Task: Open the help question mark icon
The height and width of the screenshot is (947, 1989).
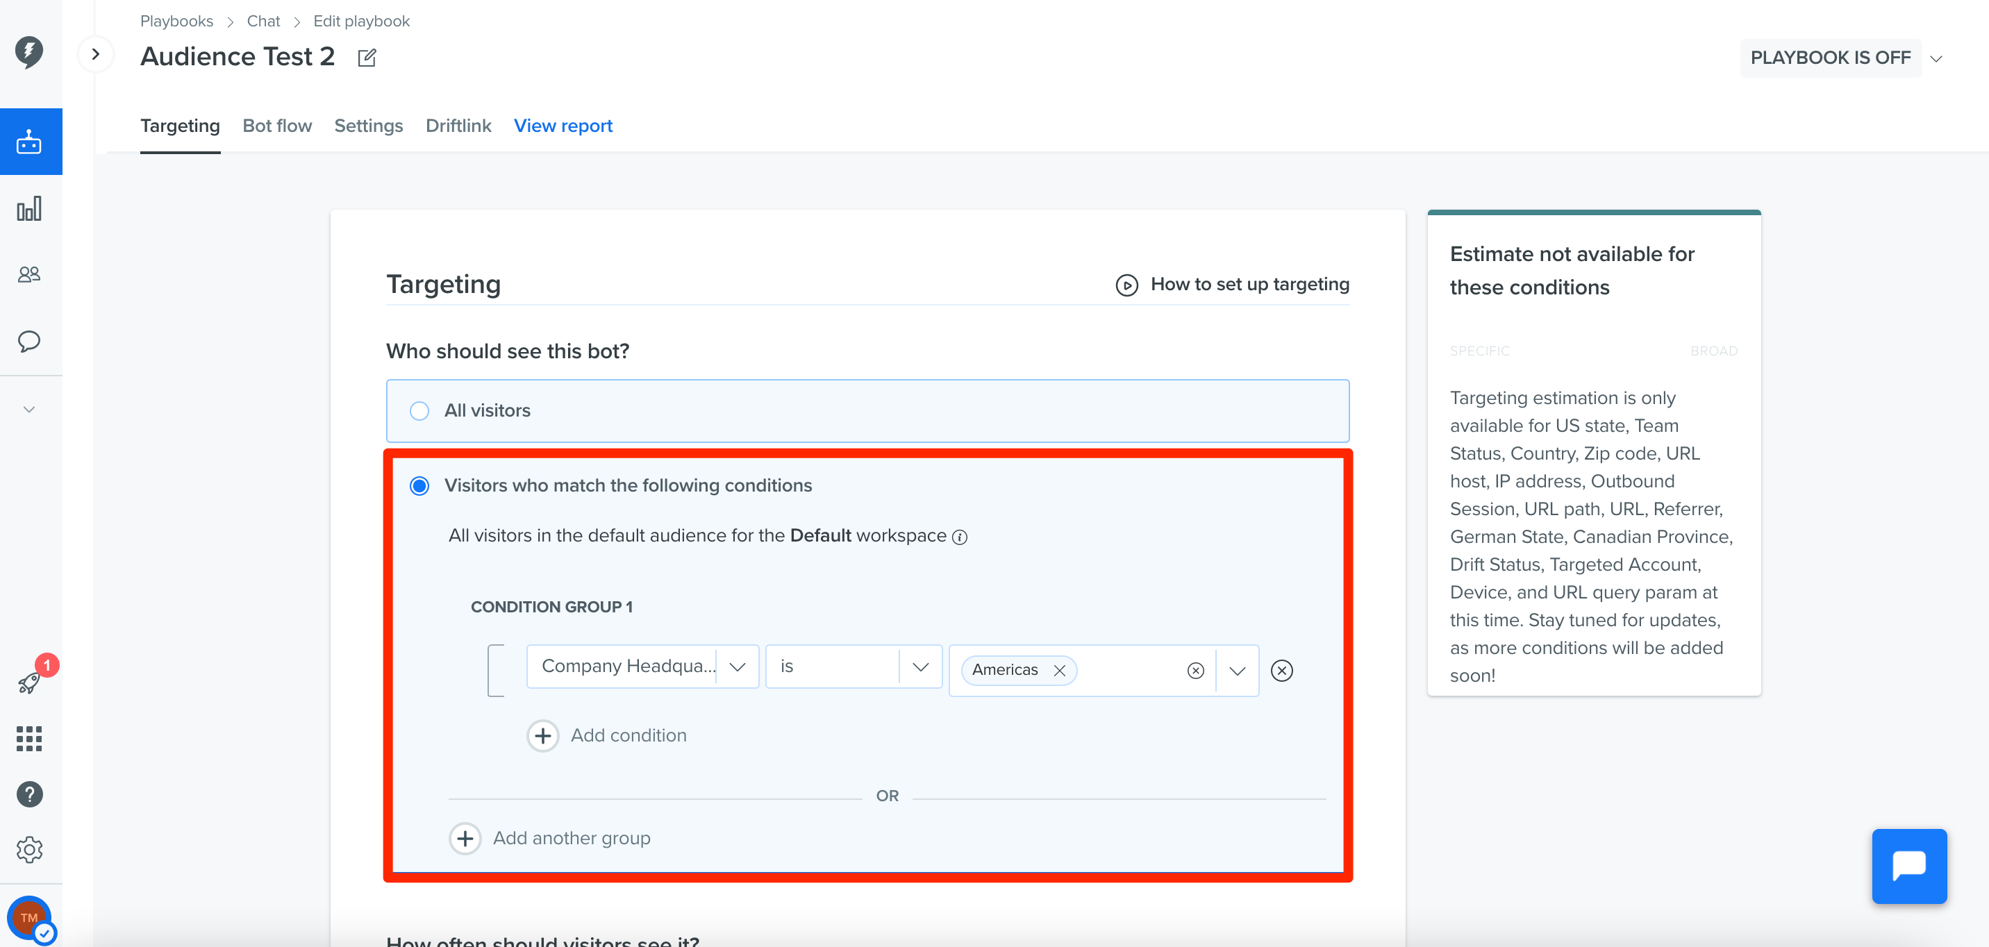Action: pyautogui.click(x=29, y=794)
